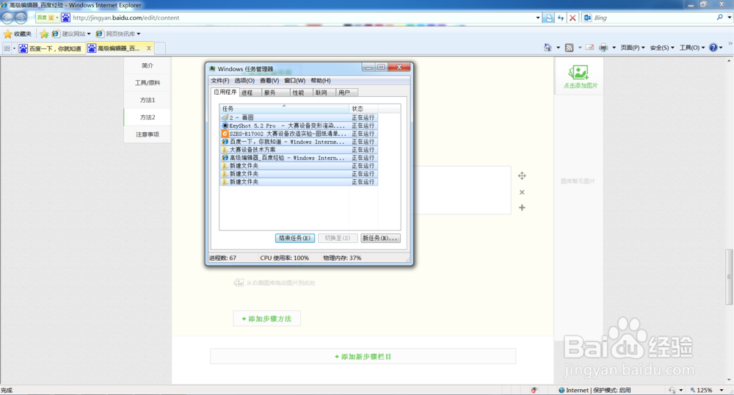Click the 结束任务(E) button
This screenshot has width=734, height=395.
pyautogui.click(x=295, y=238)
